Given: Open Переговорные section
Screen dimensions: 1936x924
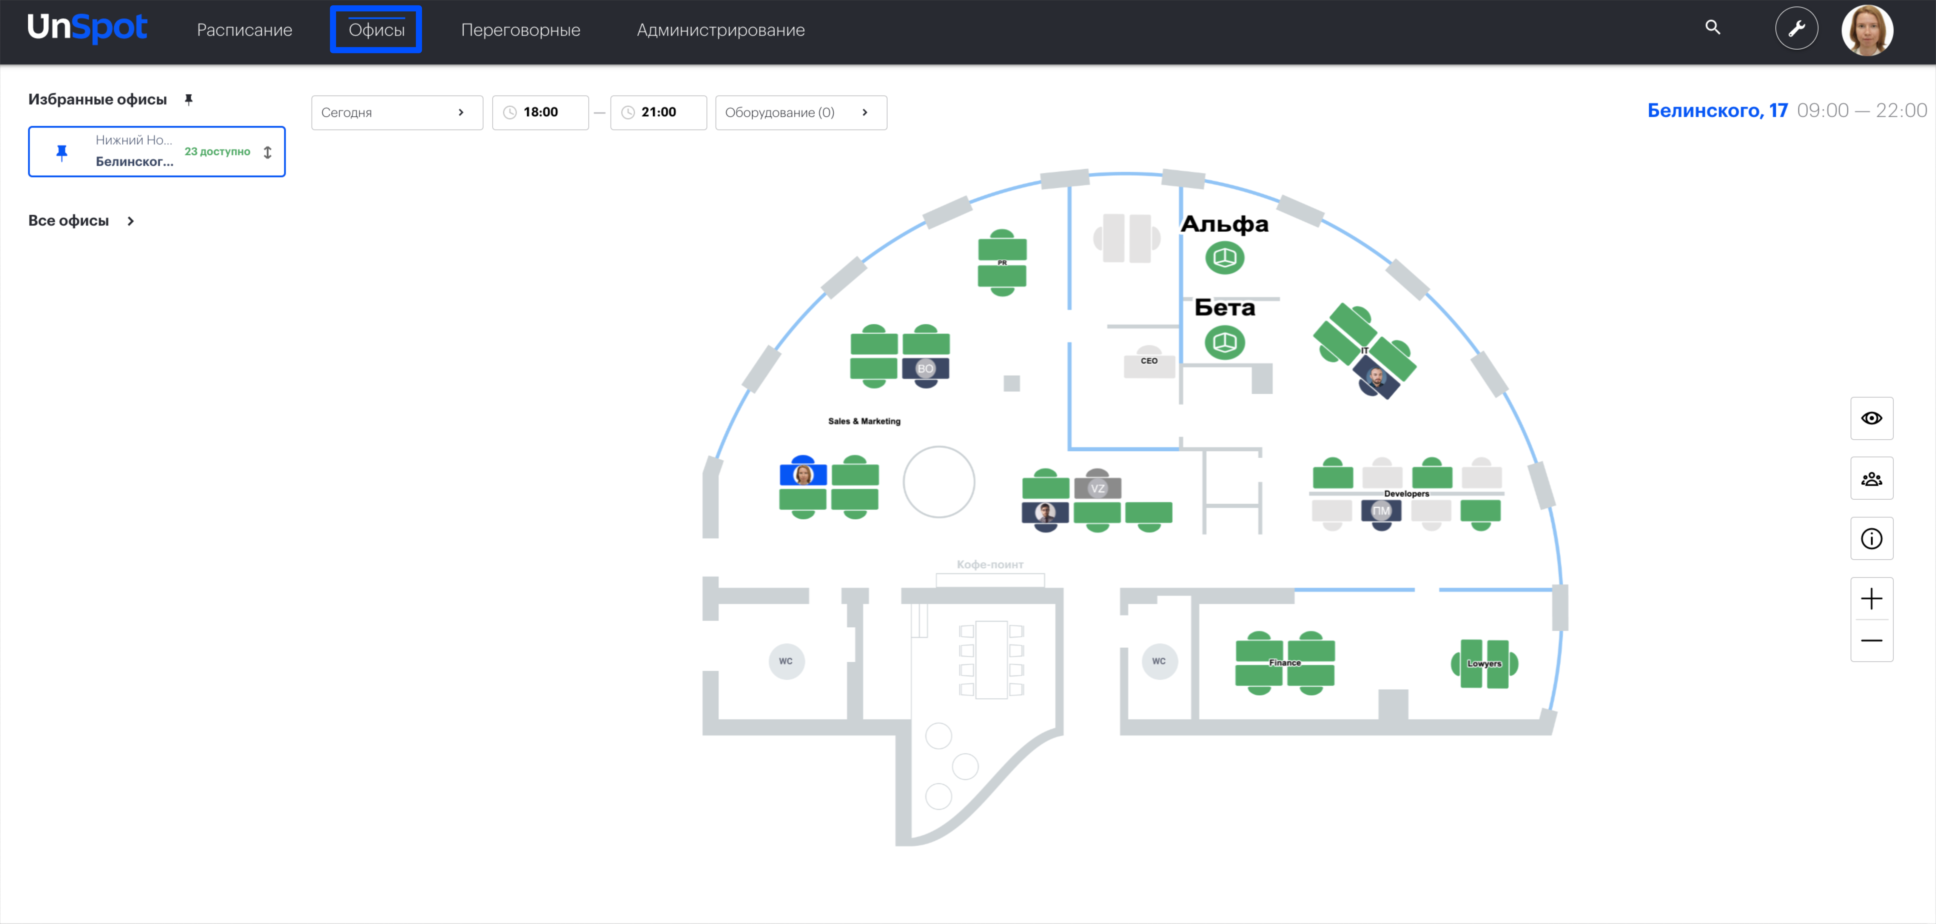Looking at the screenshot, I should (520, 30).
